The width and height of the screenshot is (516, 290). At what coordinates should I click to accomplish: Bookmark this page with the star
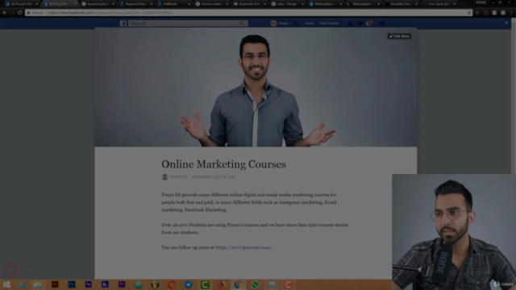(x=469, y=13)
